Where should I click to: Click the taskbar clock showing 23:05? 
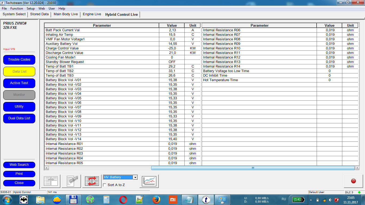click(351, 200)
